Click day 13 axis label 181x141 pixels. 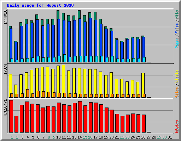pyautogui.click(x=74, y=137)
